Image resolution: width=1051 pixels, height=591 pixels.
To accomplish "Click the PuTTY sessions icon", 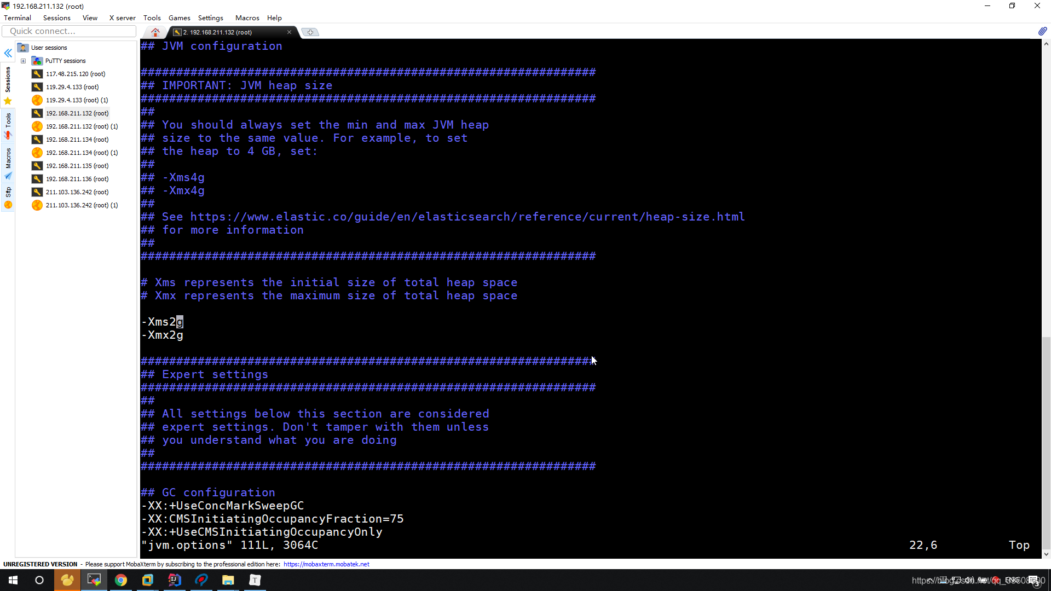I will pyautogui.click(x=38, y=61).
